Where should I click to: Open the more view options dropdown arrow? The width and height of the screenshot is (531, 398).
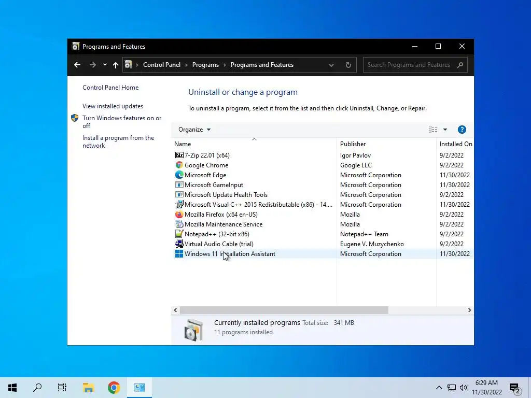(445, 130)
